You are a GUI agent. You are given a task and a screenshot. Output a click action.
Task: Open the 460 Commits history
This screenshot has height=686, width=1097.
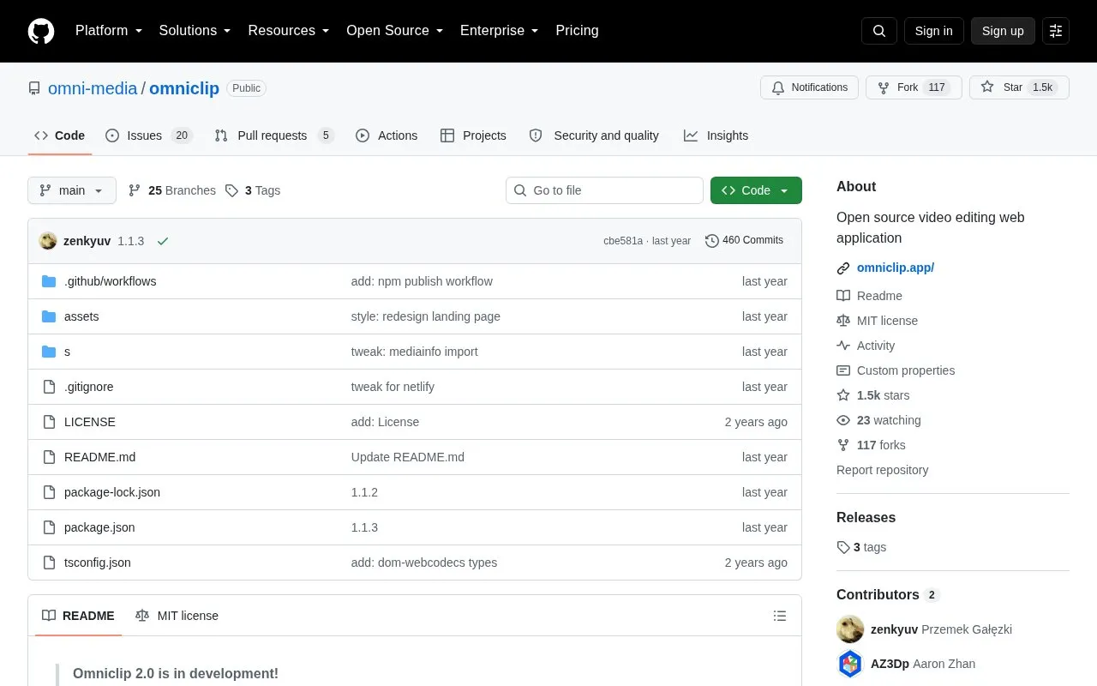pyautogui.click(x=744, y=240)
